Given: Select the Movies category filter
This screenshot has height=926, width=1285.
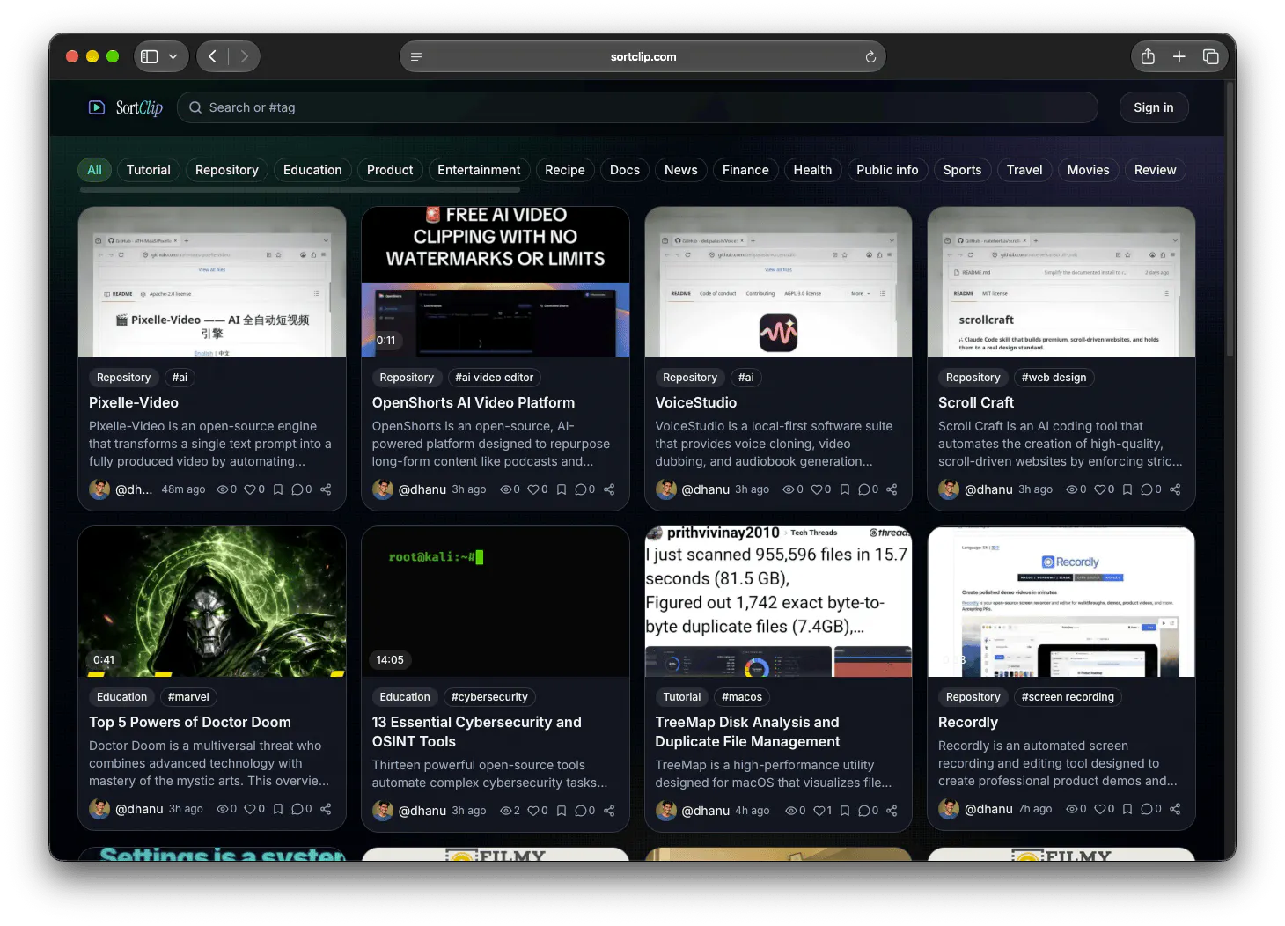Looking at the screenshot, I should click(x=1089, y=170).
